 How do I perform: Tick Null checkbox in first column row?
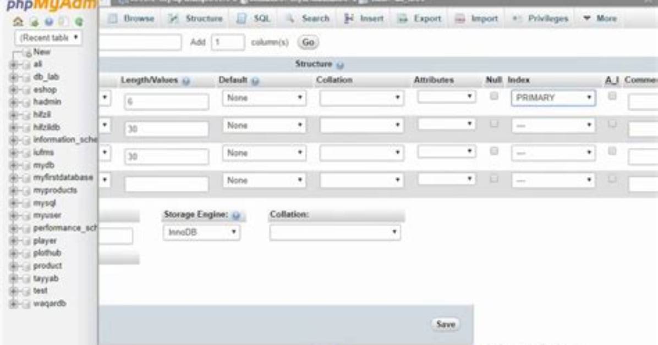(x=494, y=96)
